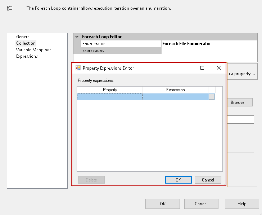The height and width of the screenshot is (215, 262).
Task: Click the Expression column header
Action: pos(175,90)
